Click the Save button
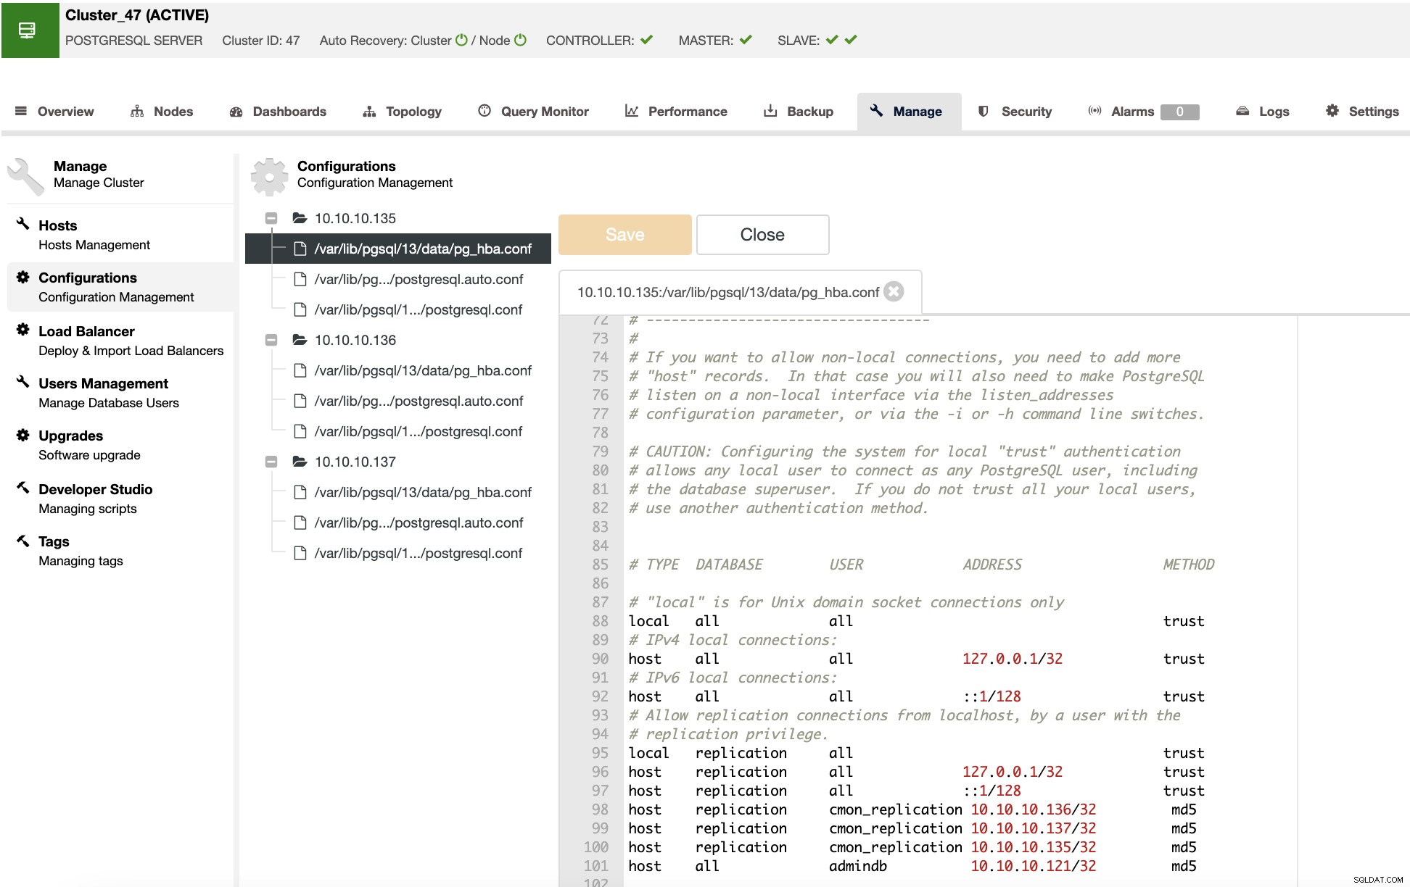 pyautogui.click(x=625, y=235)
